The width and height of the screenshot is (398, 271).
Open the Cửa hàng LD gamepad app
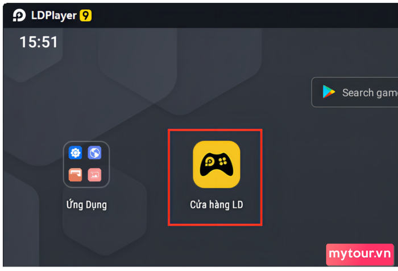point(217,165)
